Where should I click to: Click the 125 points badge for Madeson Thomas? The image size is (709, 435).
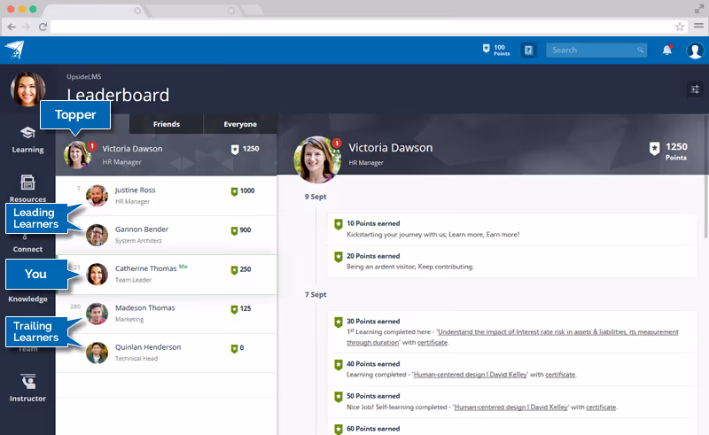241,309
